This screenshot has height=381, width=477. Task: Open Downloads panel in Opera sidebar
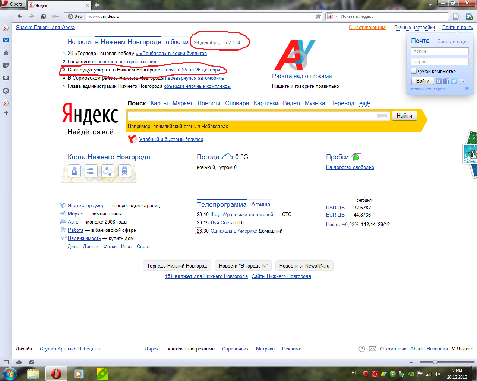[6, 78]
